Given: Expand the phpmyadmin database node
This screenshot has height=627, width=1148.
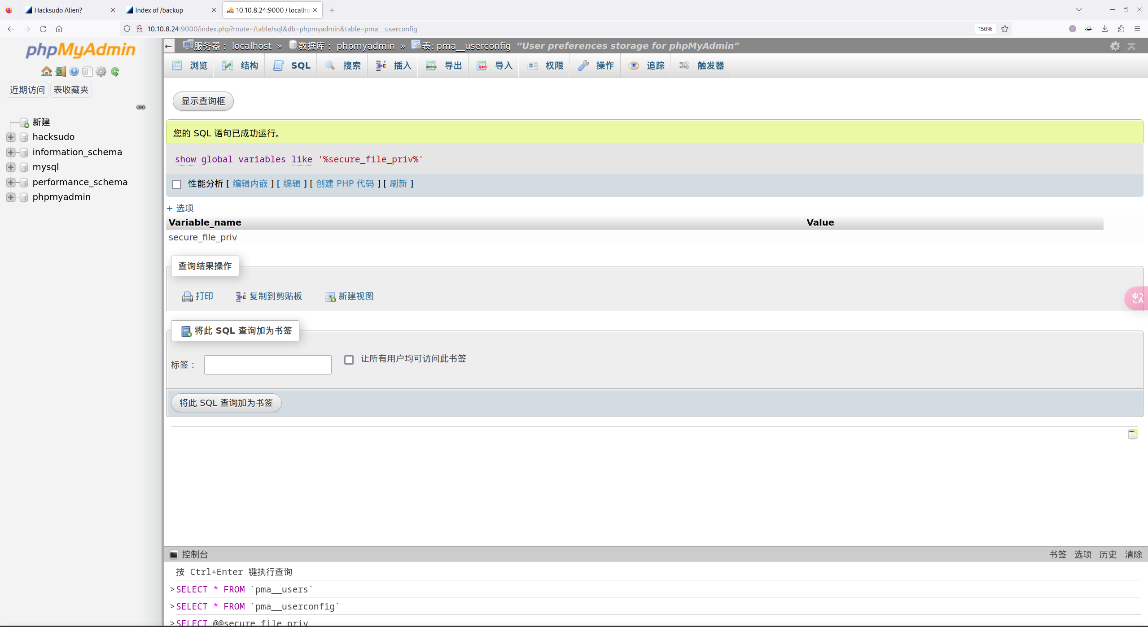Looking at the screenshot, I should pos(11,197).
